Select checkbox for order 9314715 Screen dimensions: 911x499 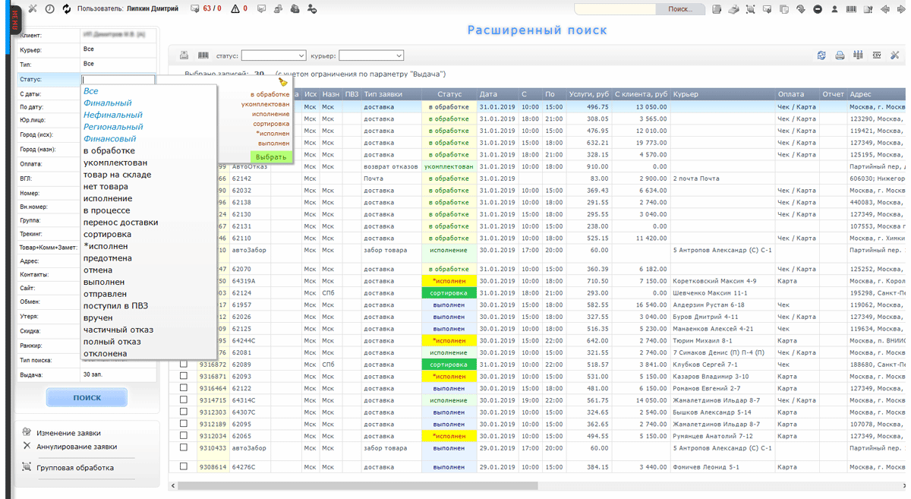(x=183, y=400)
